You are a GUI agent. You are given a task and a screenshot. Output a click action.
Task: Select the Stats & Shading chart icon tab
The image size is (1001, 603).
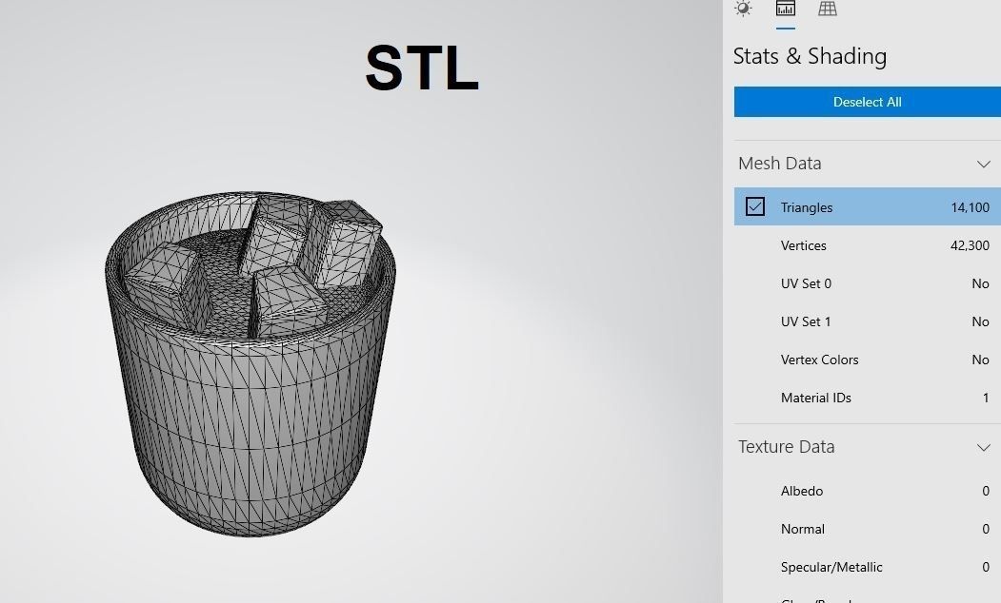(785, 9)
